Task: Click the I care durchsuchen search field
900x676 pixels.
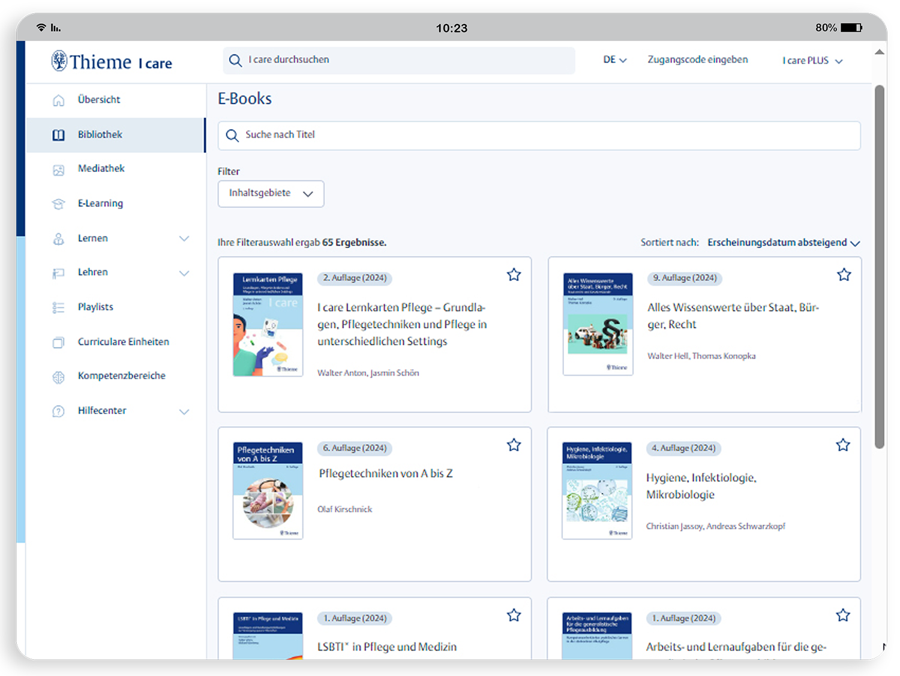Action: (x=399, y=61)
